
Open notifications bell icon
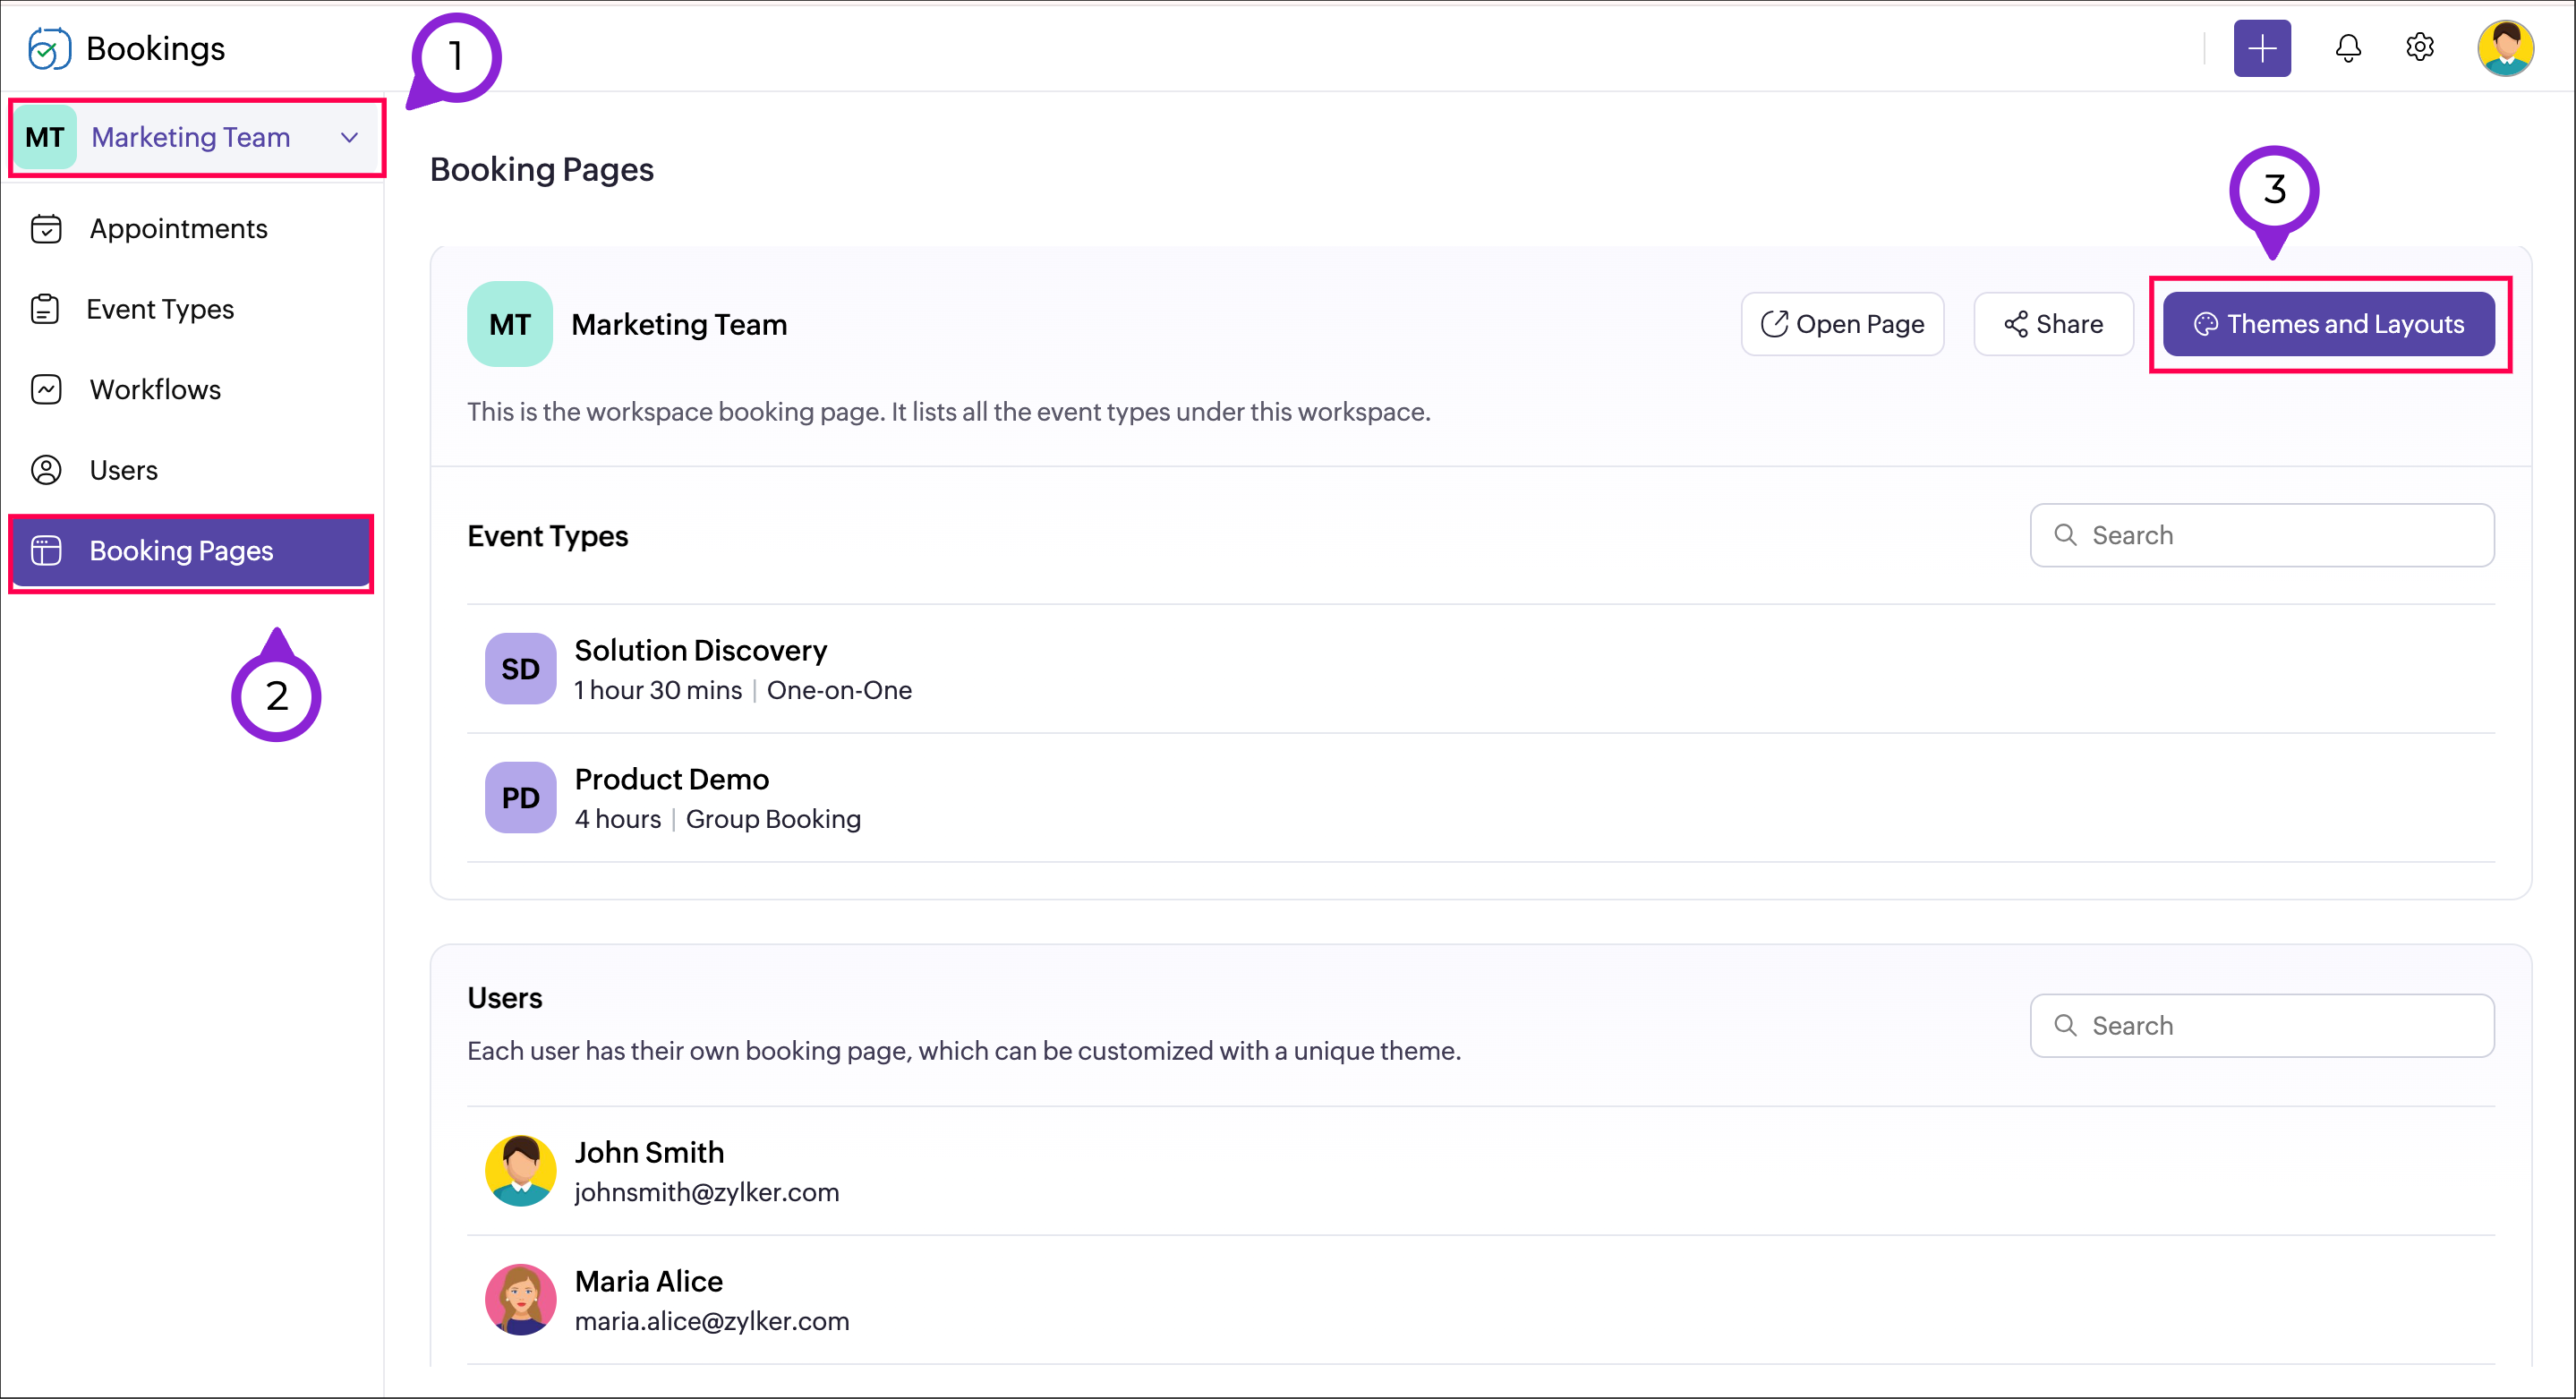tap(2348, 48)
